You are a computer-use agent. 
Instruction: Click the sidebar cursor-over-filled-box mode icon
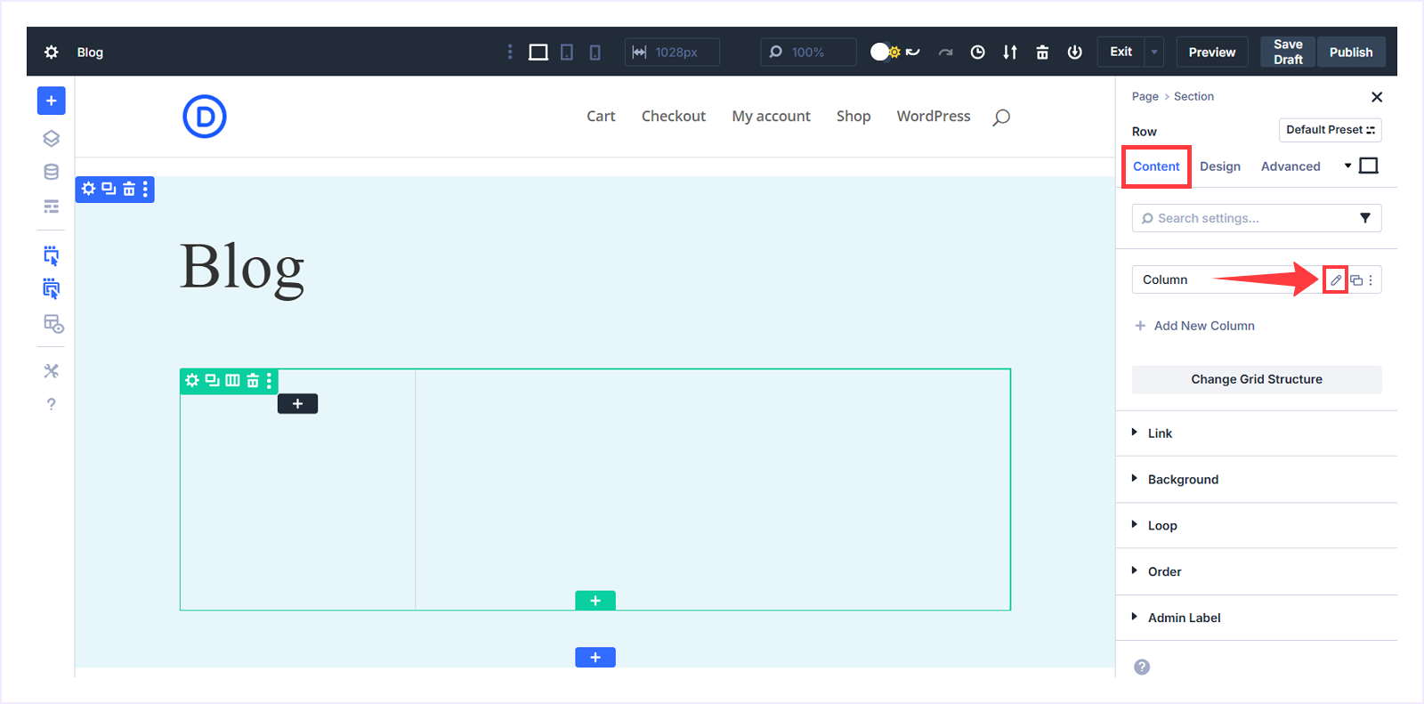[x=52, y=288]
